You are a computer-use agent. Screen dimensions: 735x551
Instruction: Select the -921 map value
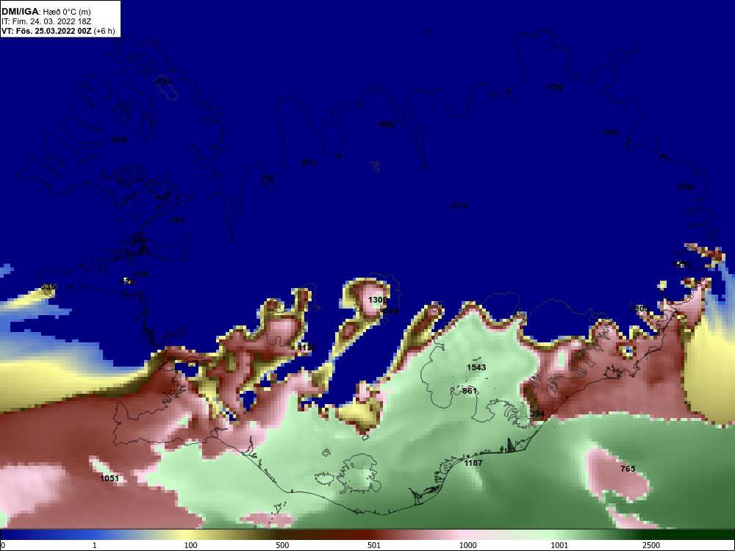click(x=162, y=82)
